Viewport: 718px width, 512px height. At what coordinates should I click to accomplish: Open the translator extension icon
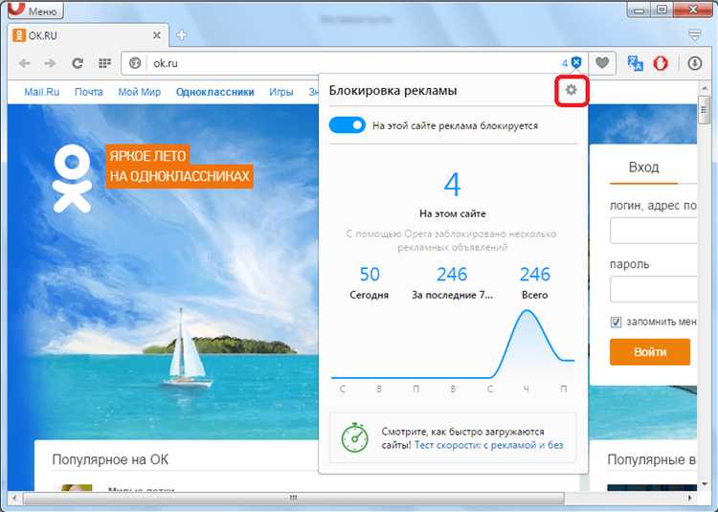point(635,63)
